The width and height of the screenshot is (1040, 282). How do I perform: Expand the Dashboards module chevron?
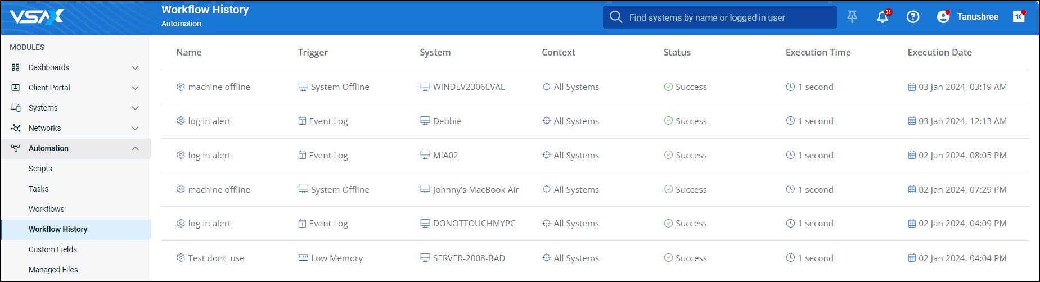pyautogui.click(x=135, y=67)
